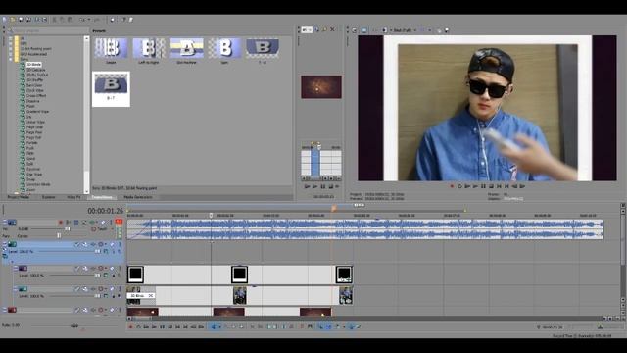This screenshot has height=353, width=627.
Task: Click the Open project folder icon
Action: pos(13,20)
